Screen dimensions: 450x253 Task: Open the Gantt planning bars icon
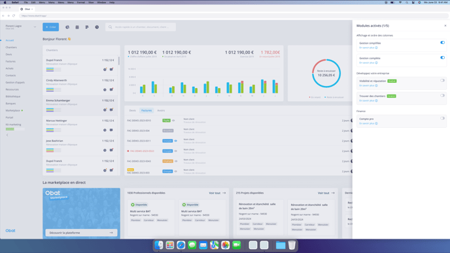87,27
